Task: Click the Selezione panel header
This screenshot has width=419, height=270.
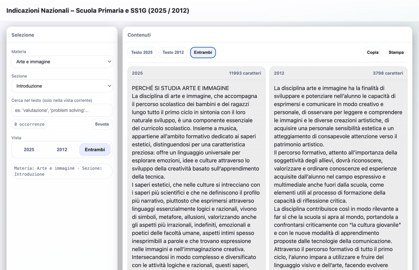Action: tap(23, 35)
